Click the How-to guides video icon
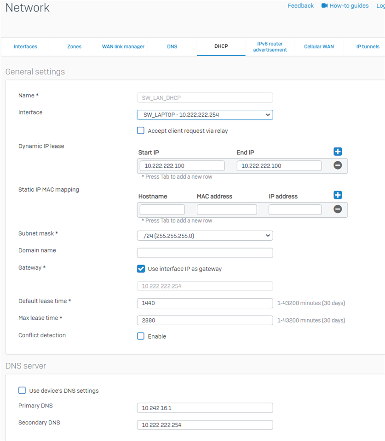385x441 pixels. [x=324, y=6]
